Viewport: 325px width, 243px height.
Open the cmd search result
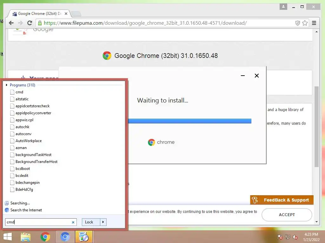click(19, 92)
